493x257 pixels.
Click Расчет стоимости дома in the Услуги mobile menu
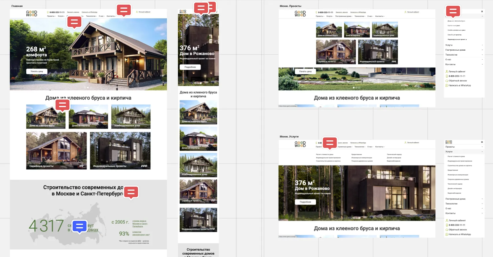pos(456,156)
